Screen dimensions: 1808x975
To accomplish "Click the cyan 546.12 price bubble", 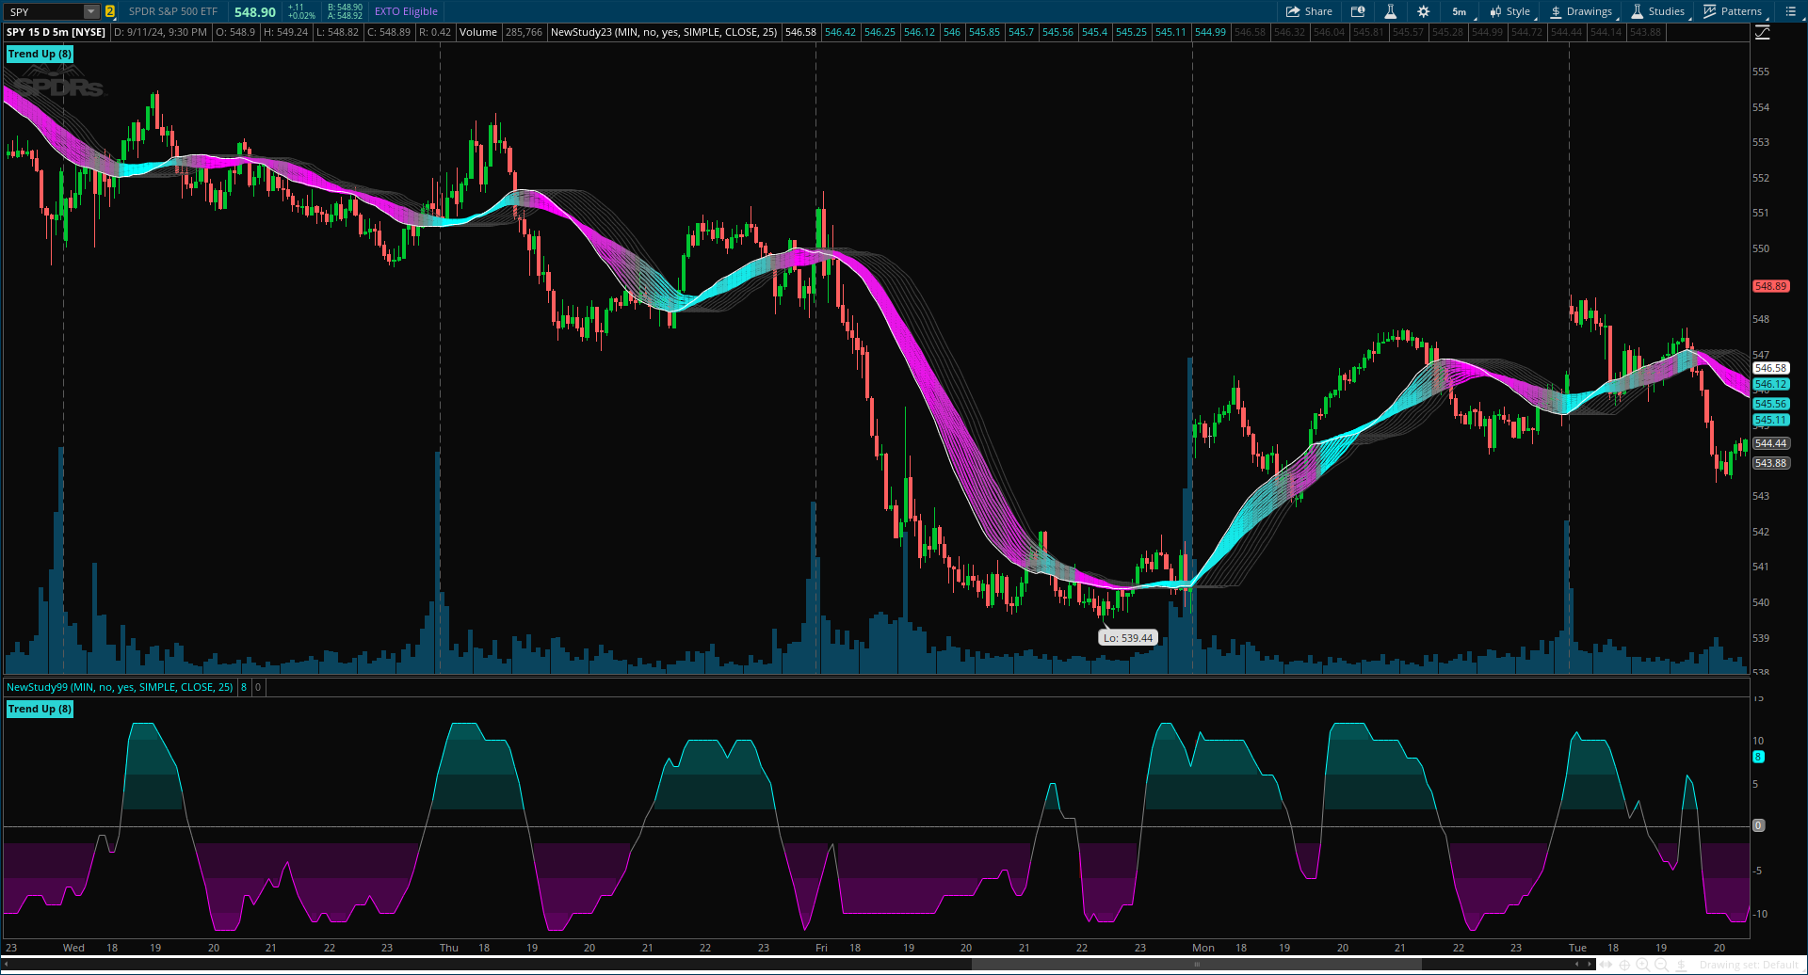I will coord(1770,384).
